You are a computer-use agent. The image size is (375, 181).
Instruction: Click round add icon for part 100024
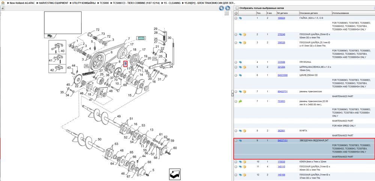coord(236,18)
